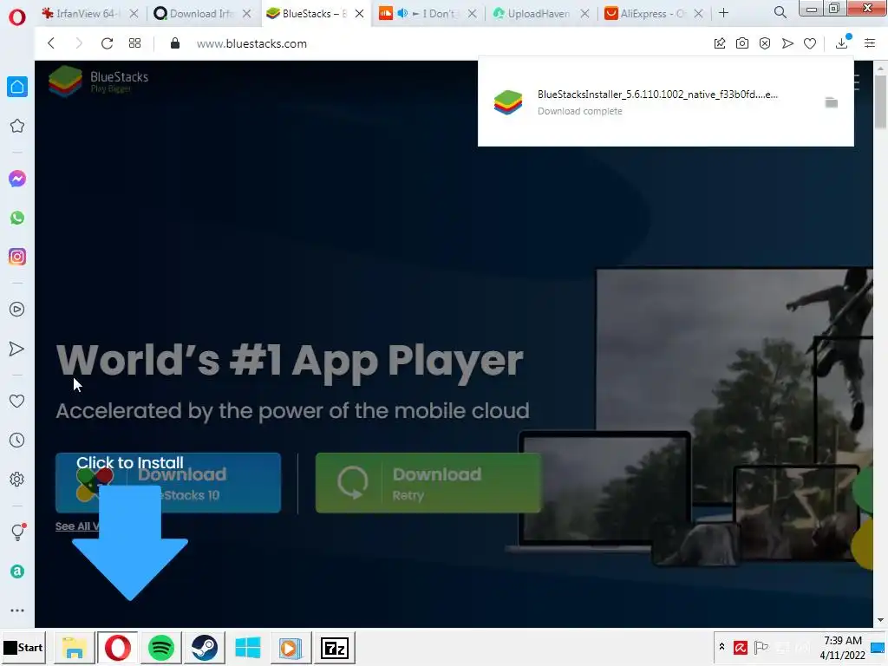Open Settings gear icon in sidebar
The width and height of the screenshot is (888, 666).
pyautogui.click(x=17, y=479)
